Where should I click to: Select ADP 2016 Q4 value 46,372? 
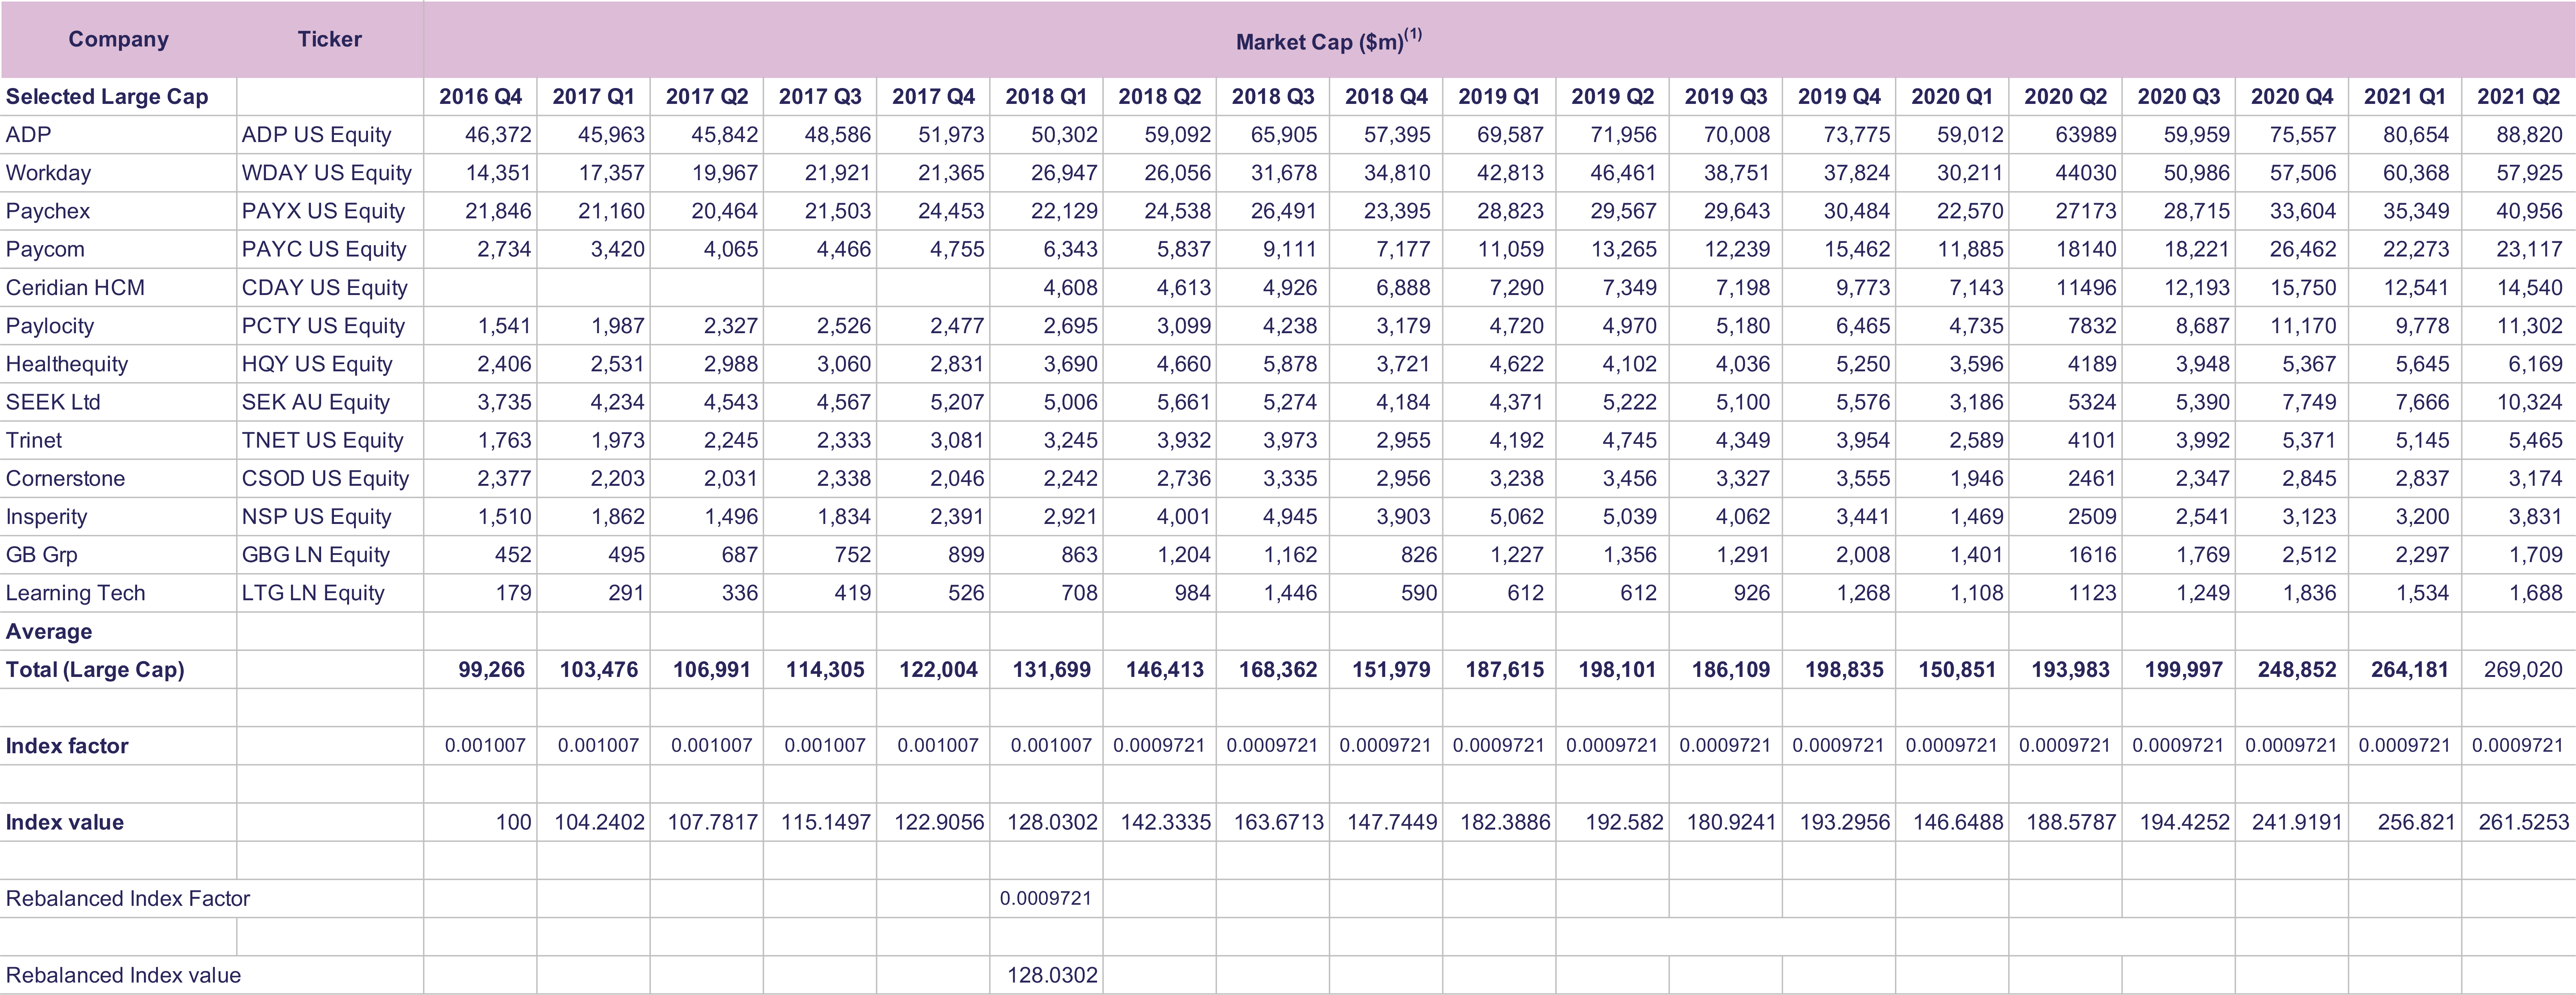coord(498,135)
